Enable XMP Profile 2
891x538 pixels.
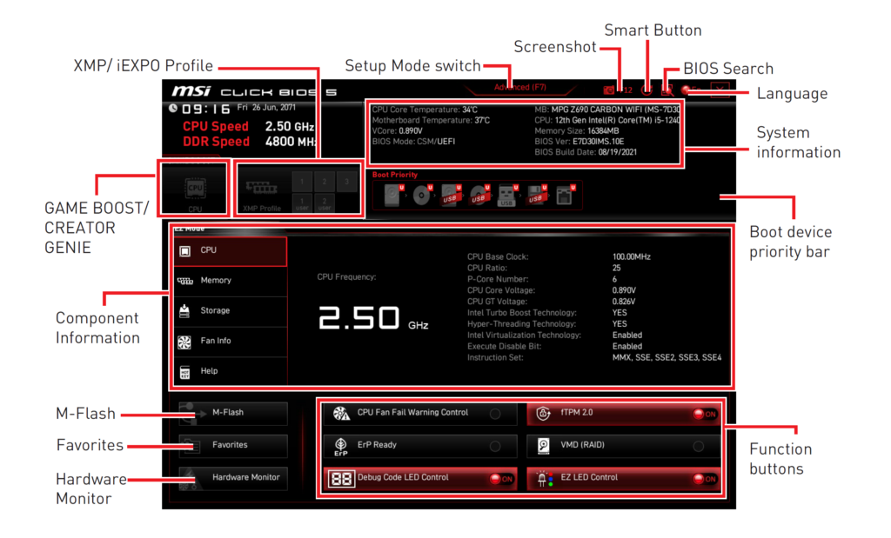click(x=325, y=183)
